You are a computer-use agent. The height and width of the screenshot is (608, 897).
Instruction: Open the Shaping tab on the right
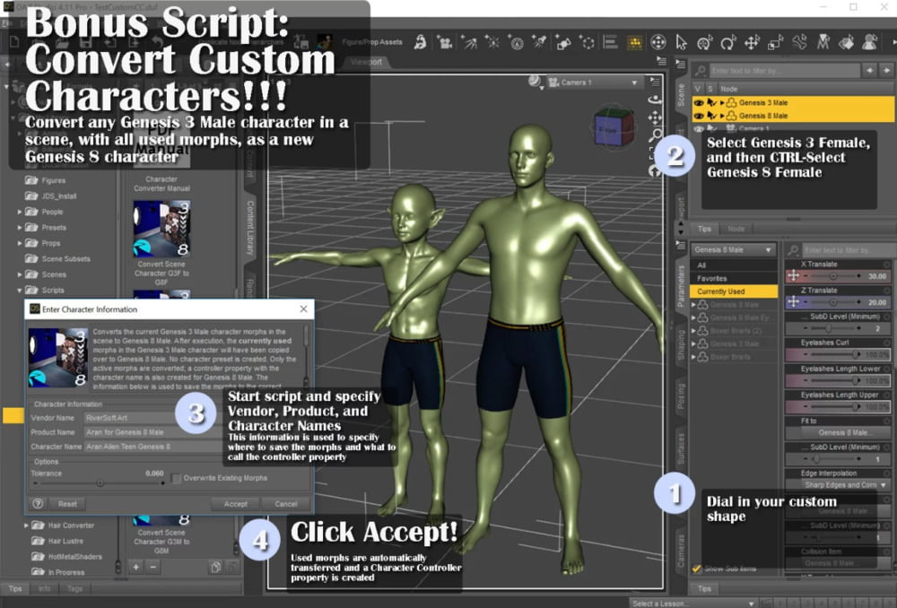point(681,345)
